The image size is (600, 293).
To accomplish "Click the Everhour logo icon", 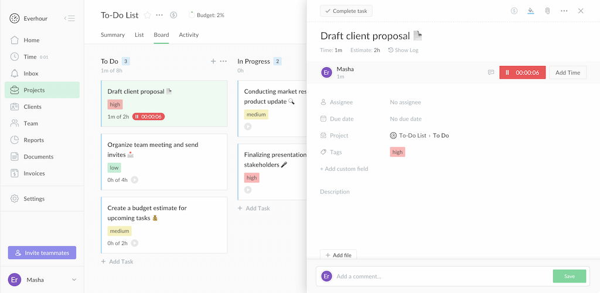I will point(15,18).
